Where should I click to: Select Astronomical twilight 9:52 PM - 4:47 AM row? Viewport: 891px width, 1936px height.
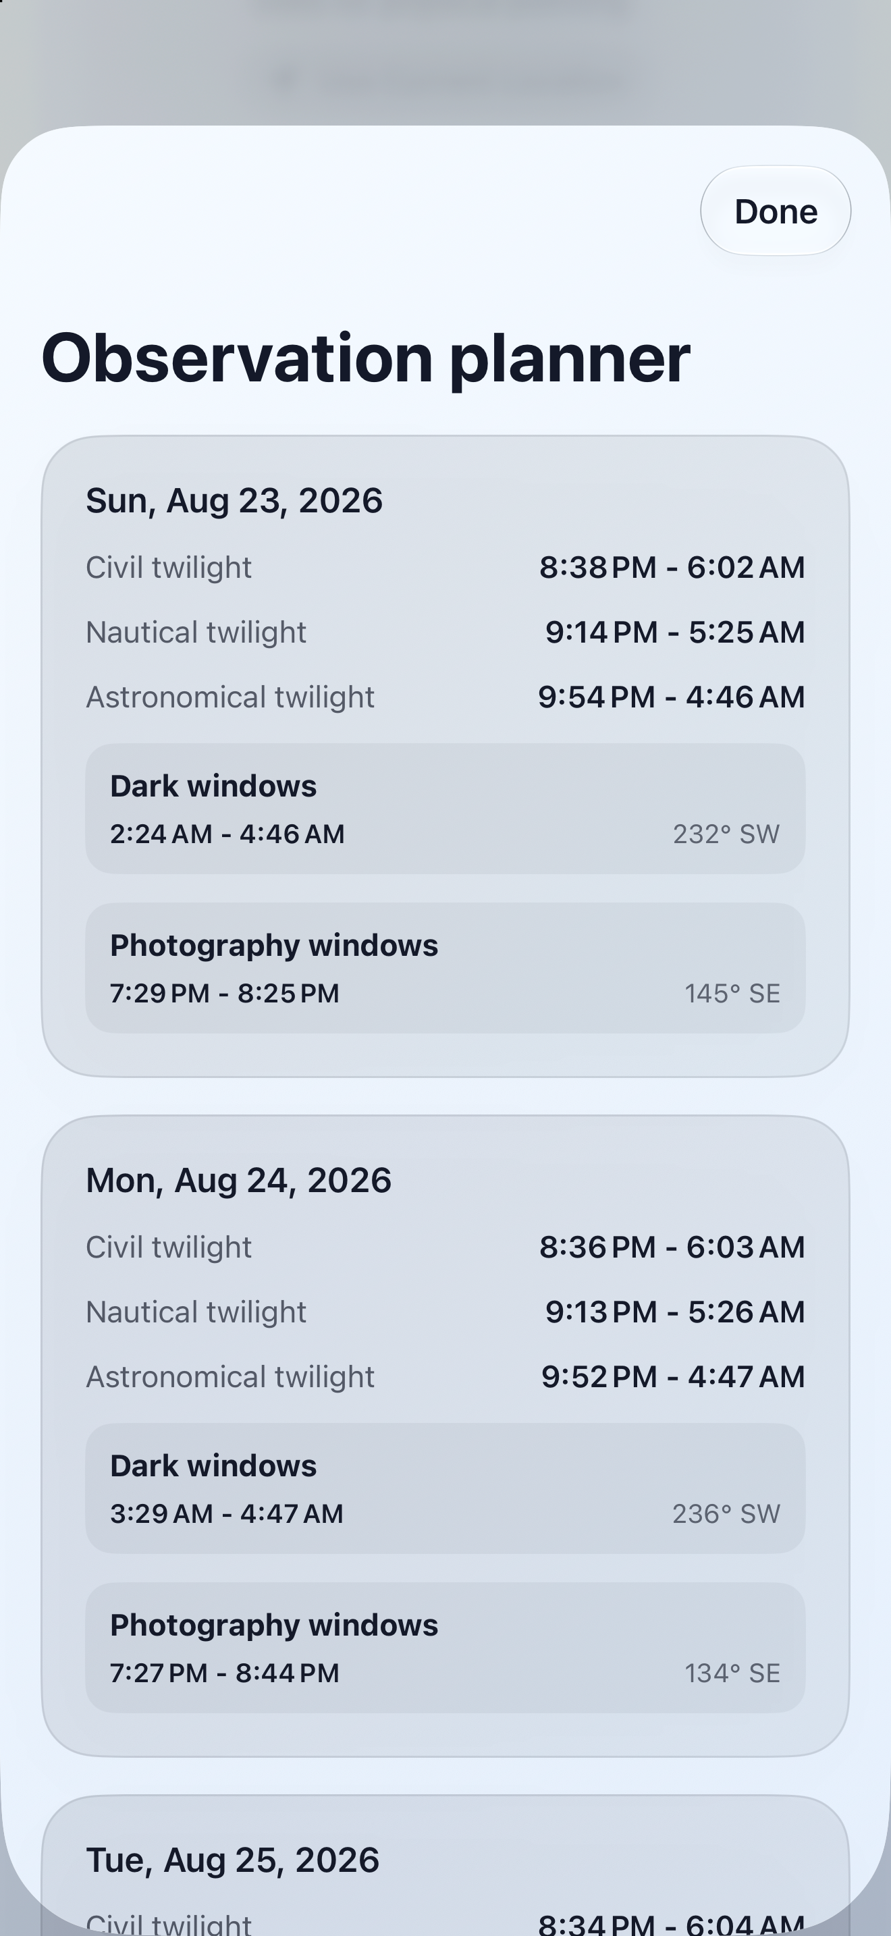446,1376
